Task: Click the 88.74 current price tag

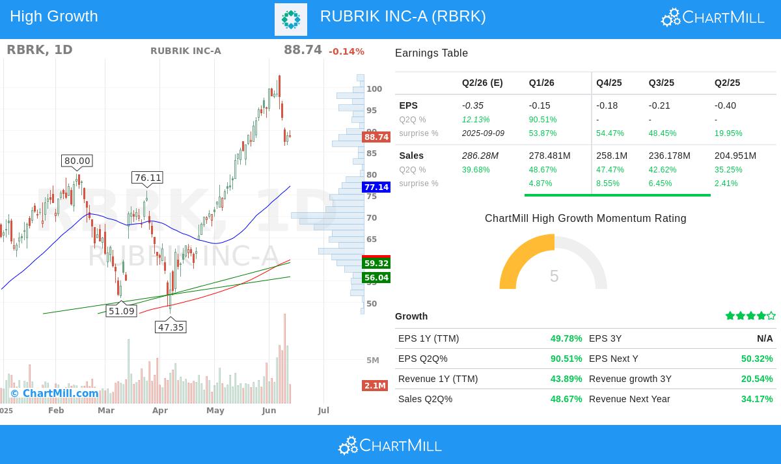Action: tap(376, 137)
